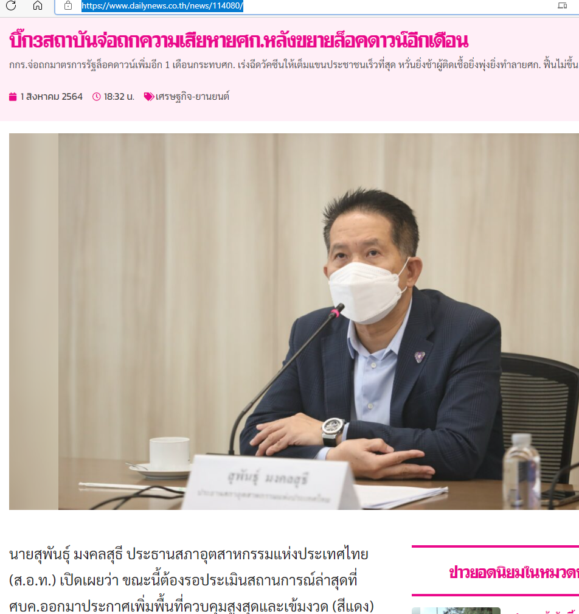
Task: Click the sidebar heading ข่าวยอดนิยมในหมวด
Action: pos(514,573)
